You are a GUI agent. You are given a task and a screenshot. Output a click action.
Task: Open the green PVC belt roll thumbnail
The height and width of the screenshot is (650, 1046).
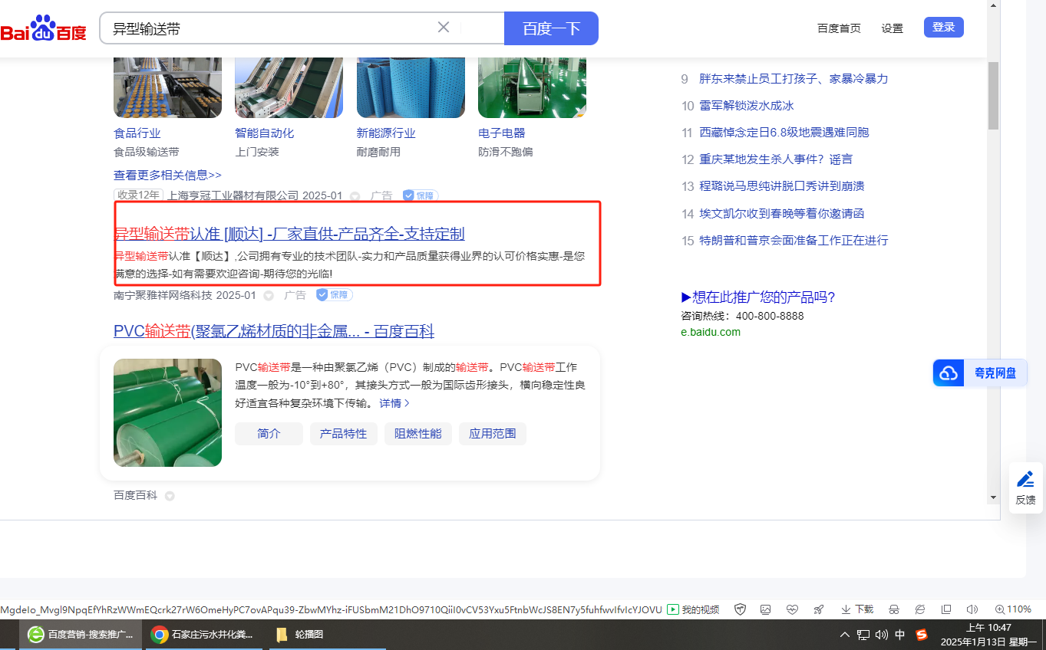point(167,412)
